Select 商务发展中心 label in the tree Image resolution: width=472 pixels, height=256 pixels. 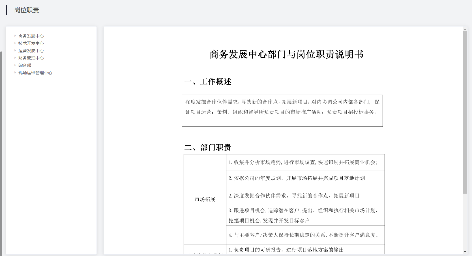coord(31,36)
